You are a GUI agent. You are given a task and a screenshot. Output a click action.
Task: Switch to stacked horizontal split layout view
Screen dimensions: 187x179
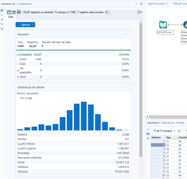(x=19, y=12)
